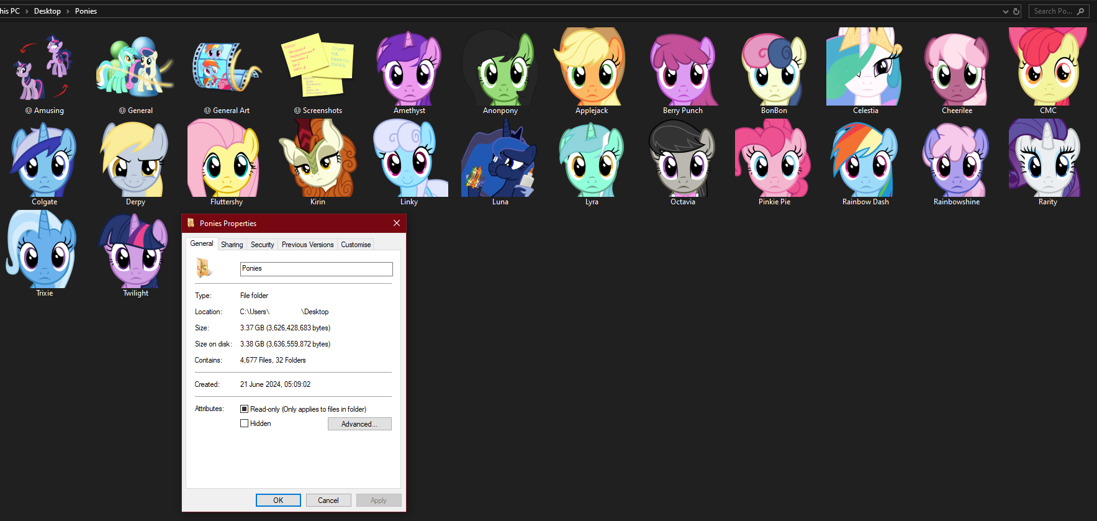1097x521 pixels.
Task: Open the Screenshots sticky notes folder
Action: point(318,65)
